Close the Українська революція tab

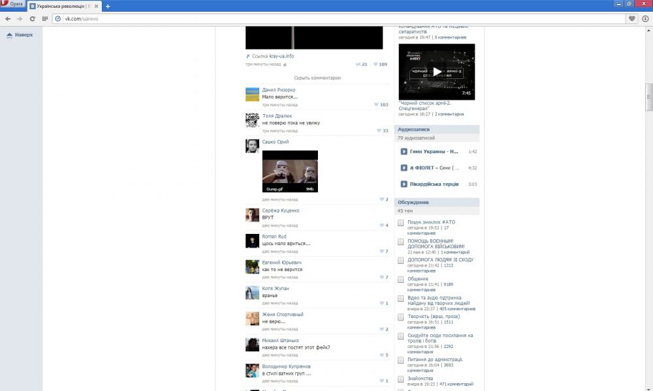click(97, 7)
